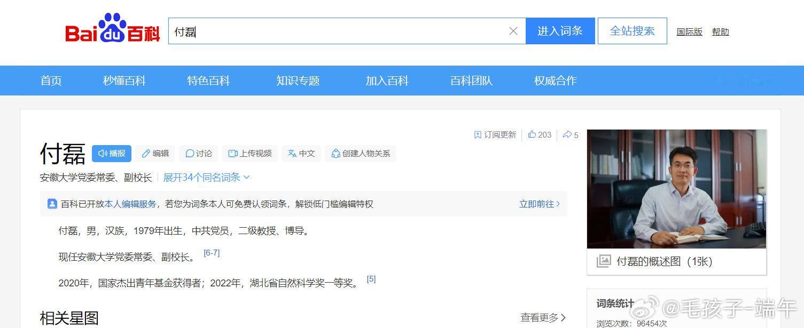The width and height of the screenshot is (804, 328).
Task: Open the 讨论 discussion bubble button
Action: [x=198, y=153]
